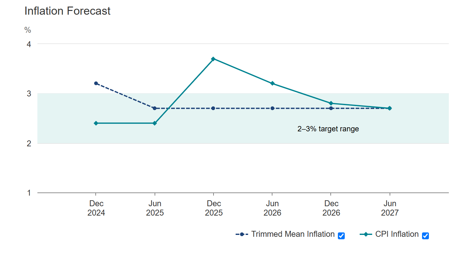Click the Dec 2025 x-axis label
Viewport: 461px width, 253px height.
pos(214,208)
